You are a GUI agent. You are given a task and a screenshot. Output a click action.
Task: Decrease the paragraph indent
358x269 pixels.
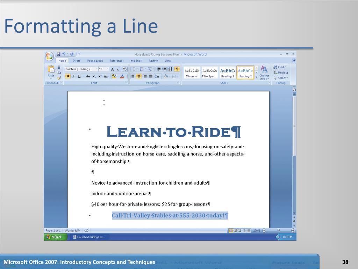click(x=158, y=69)
